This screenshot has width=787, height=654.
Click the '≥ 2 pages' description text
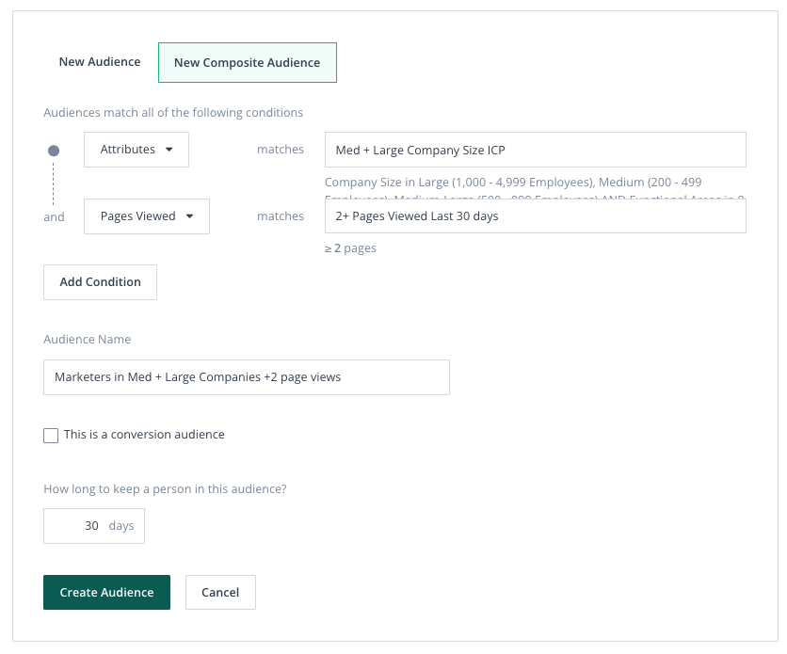tap(350, 248)
